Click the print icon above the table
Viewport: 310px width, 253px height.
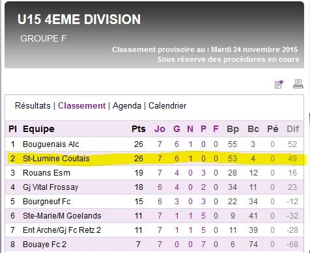[298, 84]
